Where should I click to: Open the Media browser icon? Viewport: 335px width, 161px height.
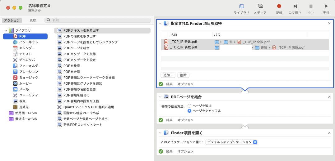260,6
